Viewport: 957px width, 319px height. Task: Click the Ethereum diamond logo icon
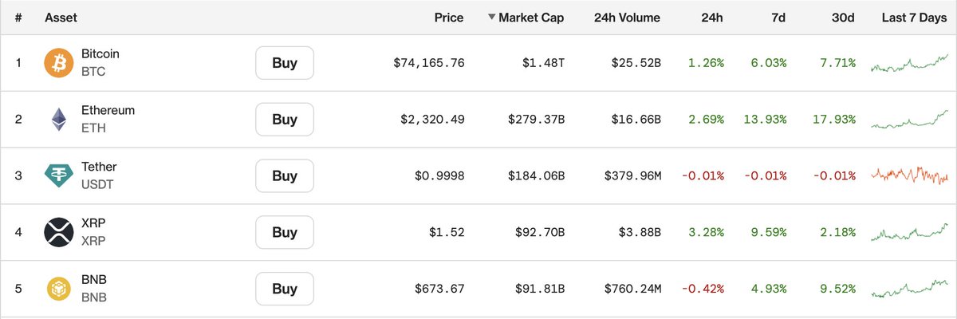58,119
